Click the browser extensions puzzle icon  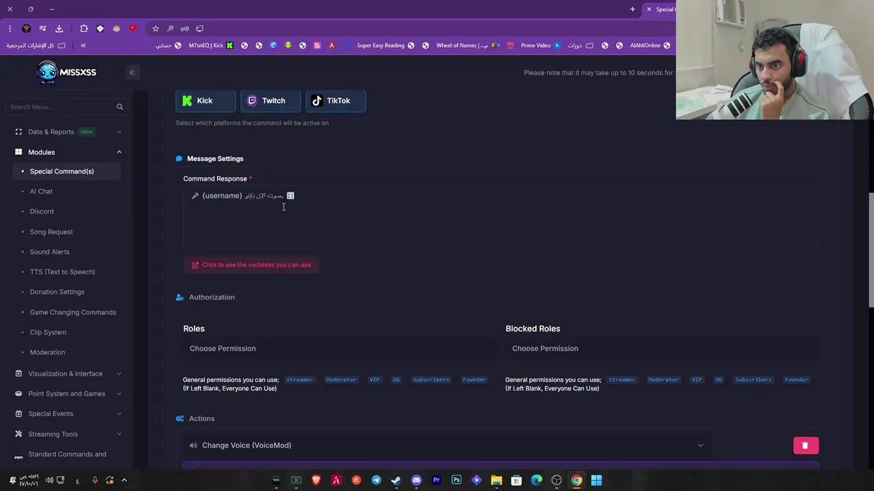pos(84,29)
